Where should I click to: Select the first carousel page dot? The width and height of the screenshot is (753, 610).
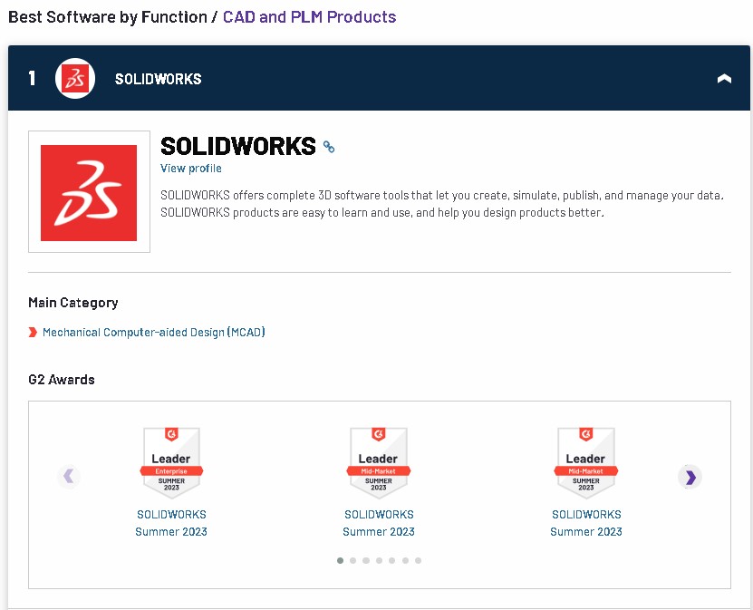point(340,560)
